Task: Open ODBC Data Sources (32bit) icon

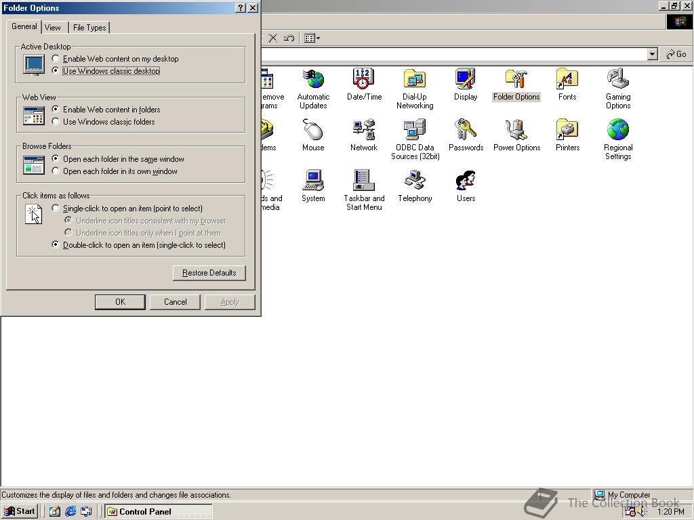Action: pos(415,139)
